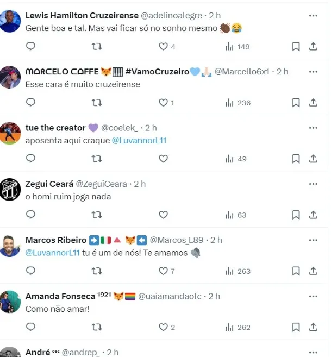This screenshot has height=357, width=331.
Task: Share Marcos Ribeiro's tweet
Action: (313, 271)
